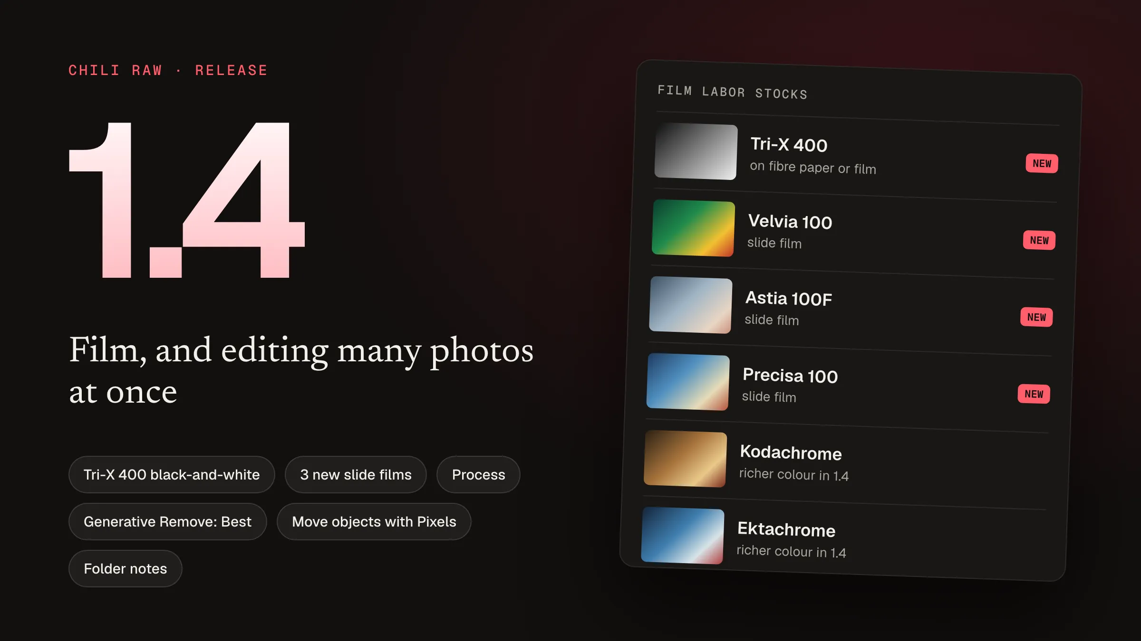Click the FILM LABOR STOCKS panel header
Screen dimensions: 1141x641
pos(733,92)
